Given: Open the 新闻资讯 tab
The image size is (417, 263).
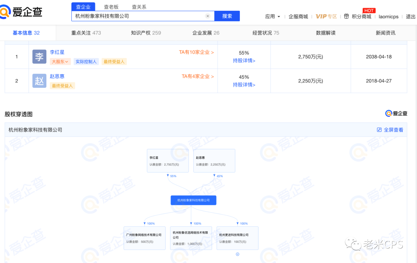Looking at the screenshot, I should (386, 33).
